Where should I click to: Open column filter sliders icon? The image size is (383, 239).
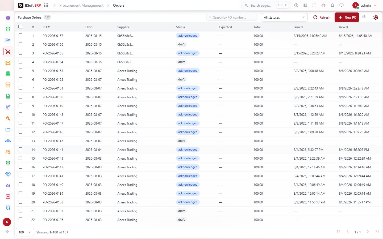pyautogui.click(x=364, y=17)
